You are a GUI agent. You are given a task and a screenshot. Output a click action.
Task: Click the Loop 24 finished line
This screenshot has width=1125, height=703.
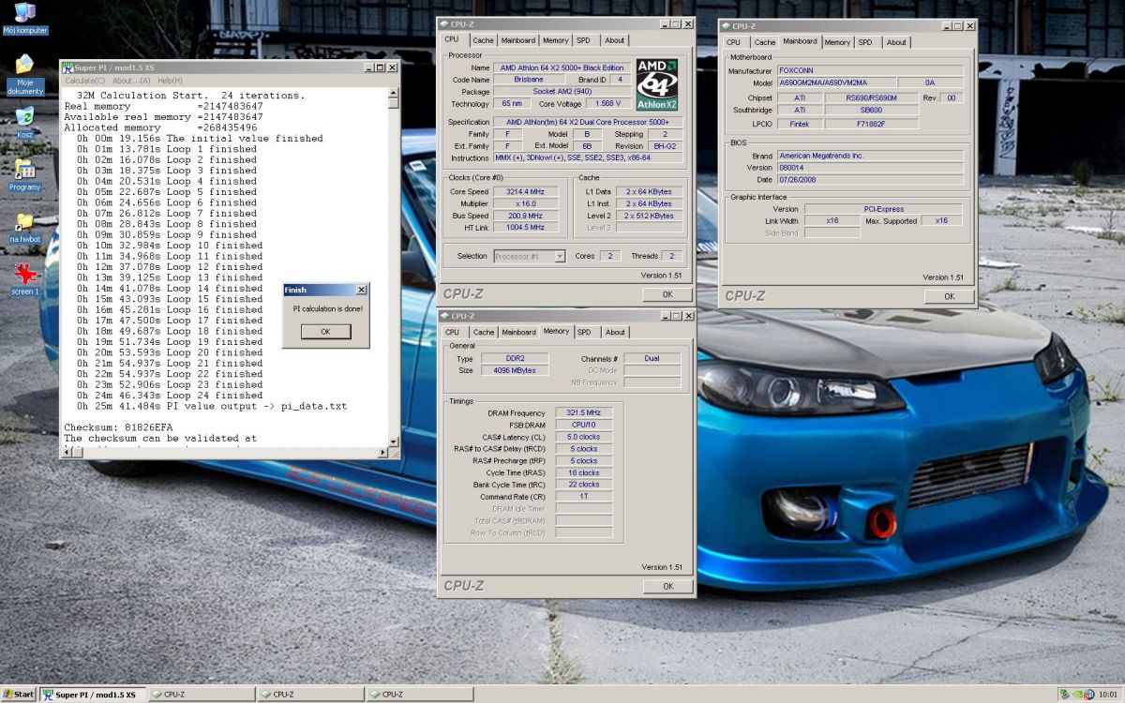click(x=169, y=396)
